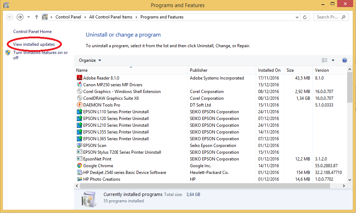Click the EPSON L355 Series Printer Uninstall icon
Screen dimensions: 356x213
pyautogui.click(x=79, y=132)
